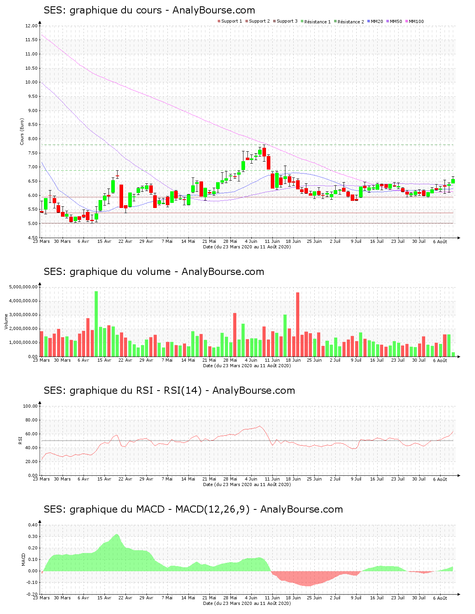Click the title 'SES: graphique du volume - AnalyBourse.com'
The image size is (475, 614).
(x=154, y=272)
